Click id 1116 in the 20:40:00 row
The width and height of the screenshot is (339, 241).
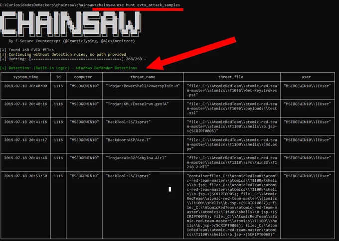pyautogui.click(x=58, y=86)
